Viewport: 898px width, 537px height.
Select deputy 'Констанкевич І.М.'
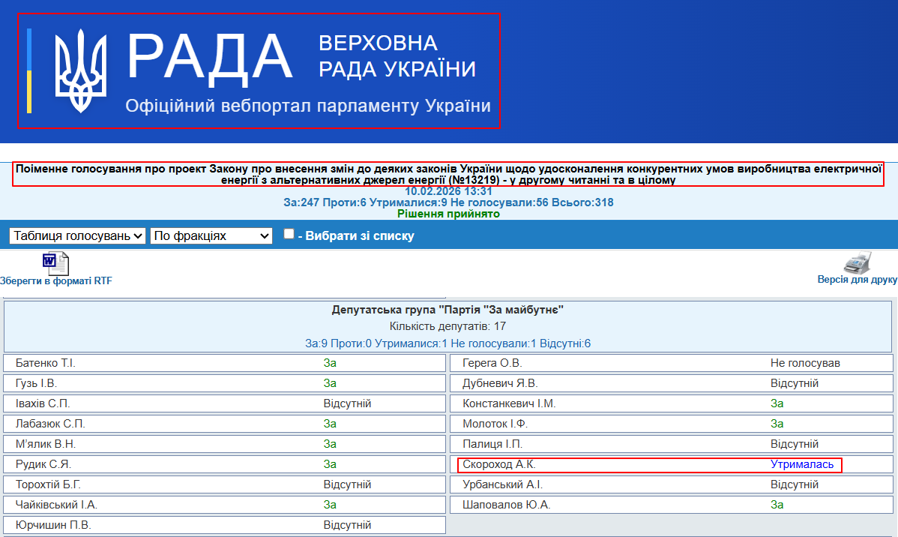click(x=509, y=403)
